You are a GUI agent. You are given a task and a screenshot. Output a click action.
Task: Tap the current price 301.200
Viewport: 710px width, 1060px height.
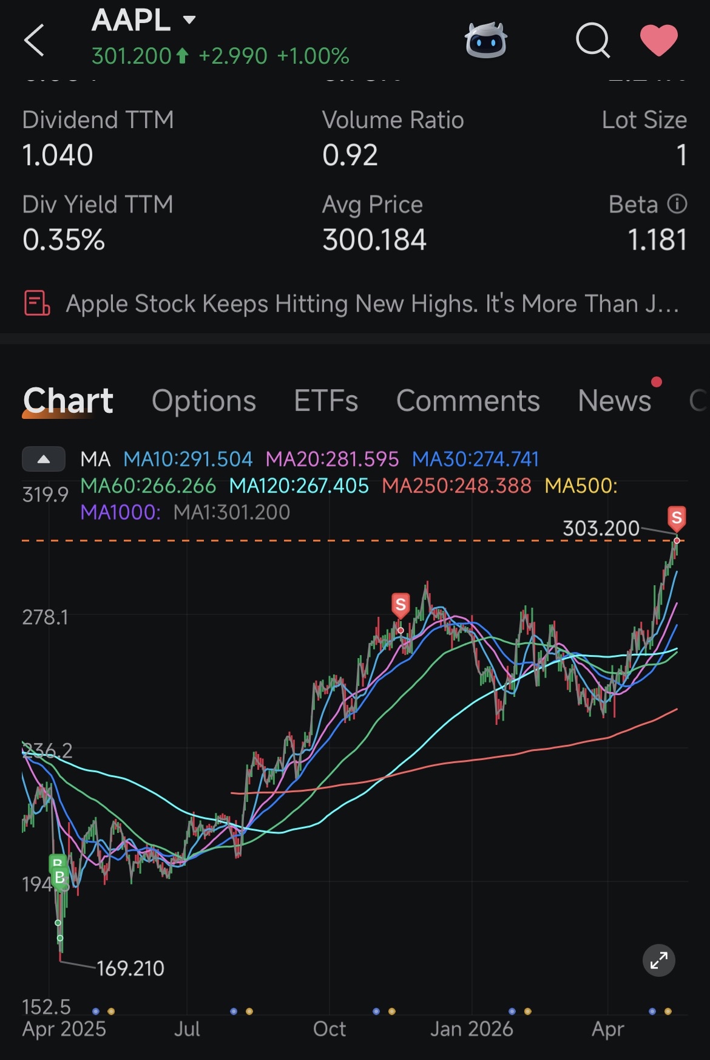pyautogui.click(x=132, y=56)
